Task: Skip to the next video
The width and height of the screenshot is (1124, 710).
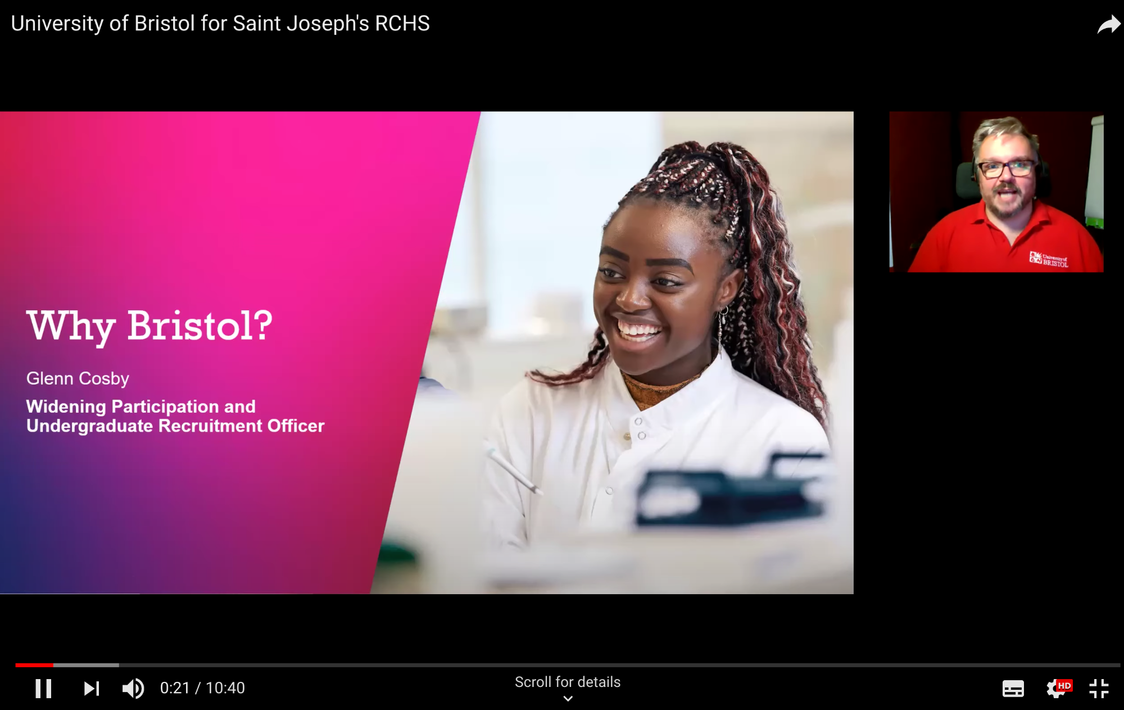Action: 92,688
